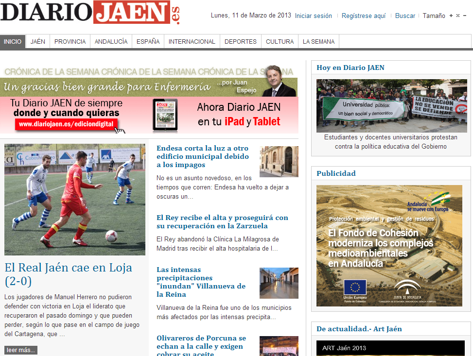Open the Olivareros de Porcuna headline

click(x=201, y=345)
